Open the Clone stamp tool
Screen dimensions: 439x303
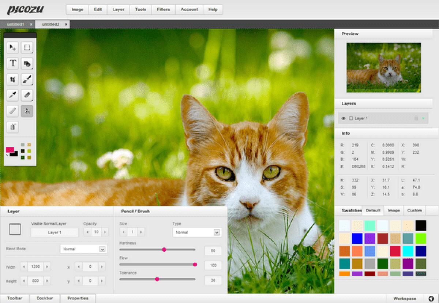click(x=27, y=63)
